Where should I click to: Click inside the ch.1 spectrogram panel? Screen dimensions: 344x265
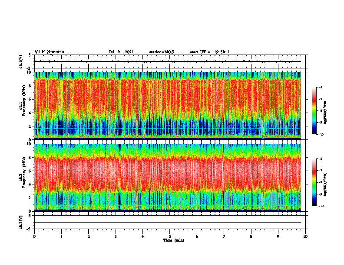pyautogui.click(x=168, y=106)
